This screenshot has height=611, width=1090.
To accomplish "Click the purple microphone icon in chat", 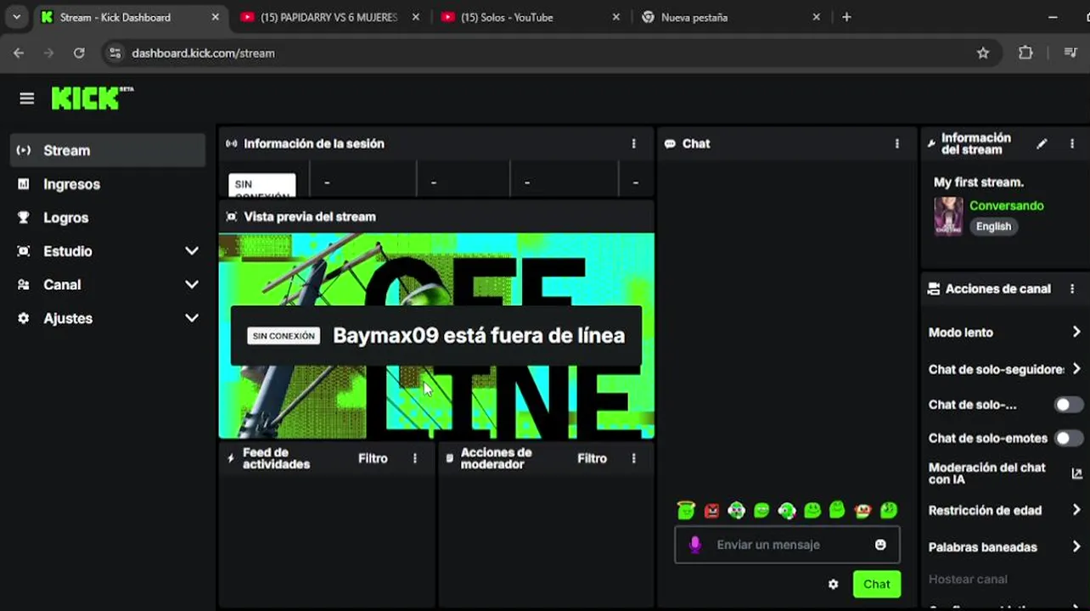I will coord(695,545).
